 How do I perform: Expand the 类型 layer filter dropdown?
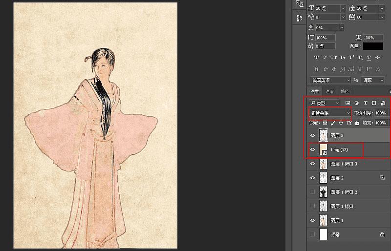point(324,103)
